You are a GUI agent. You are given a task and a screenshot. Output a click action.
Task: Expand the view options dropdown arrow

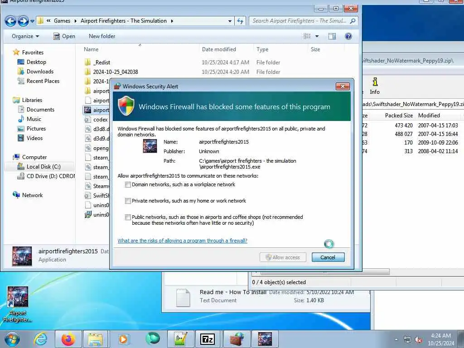pyautogui.click(x=317, y=36)
